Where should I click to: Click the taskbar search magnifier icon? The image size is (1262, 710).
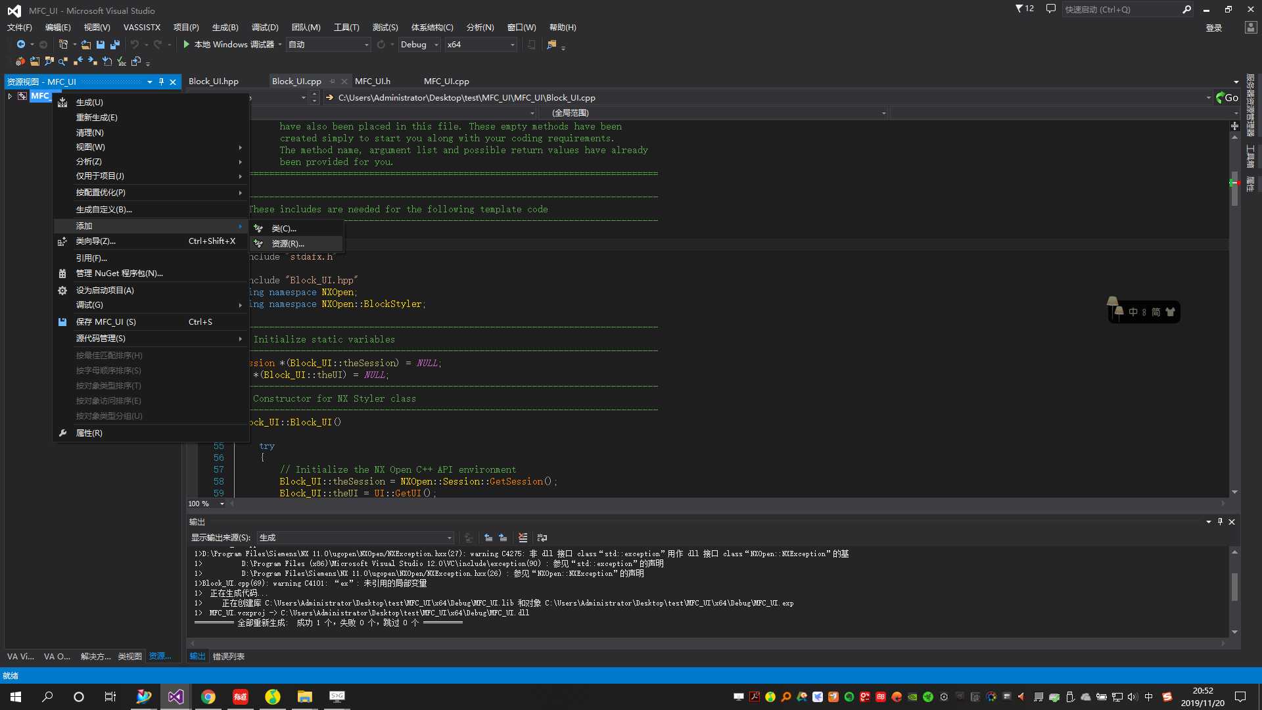tap(47, 697)
